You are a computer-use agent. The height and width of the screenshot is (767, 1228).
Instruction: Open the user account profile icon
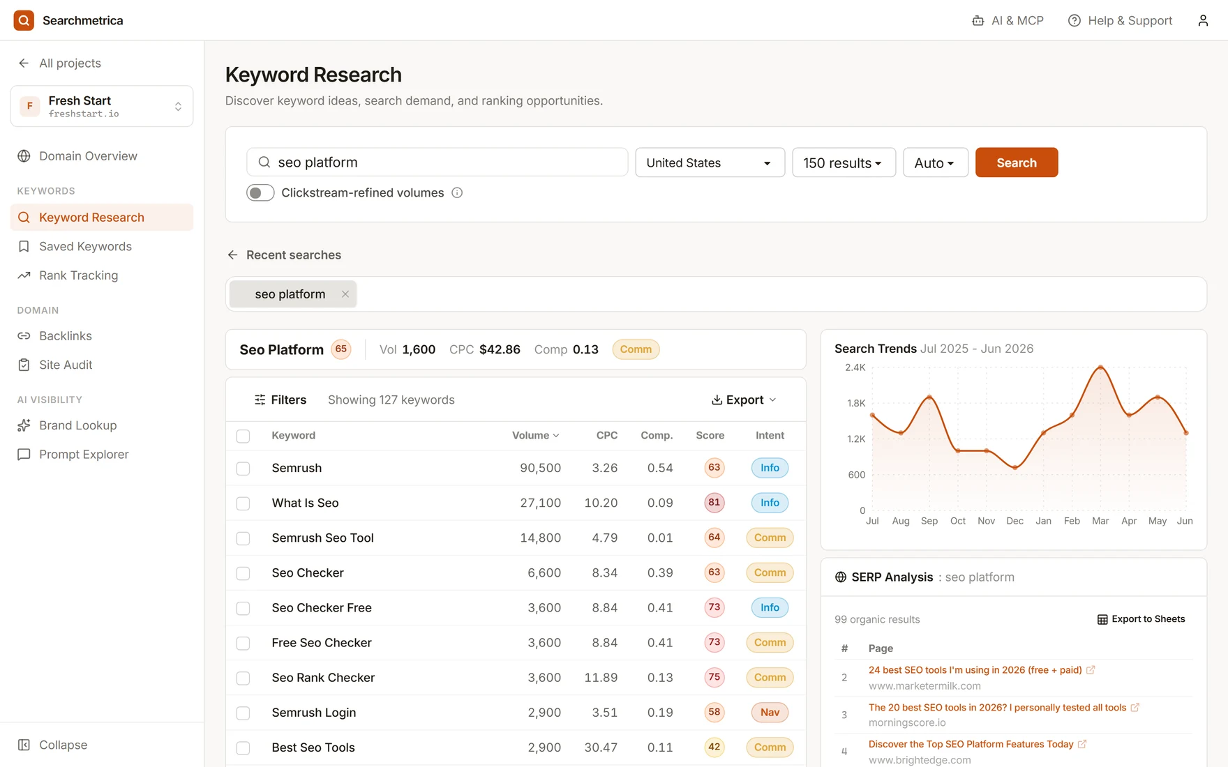(1203, 21)
